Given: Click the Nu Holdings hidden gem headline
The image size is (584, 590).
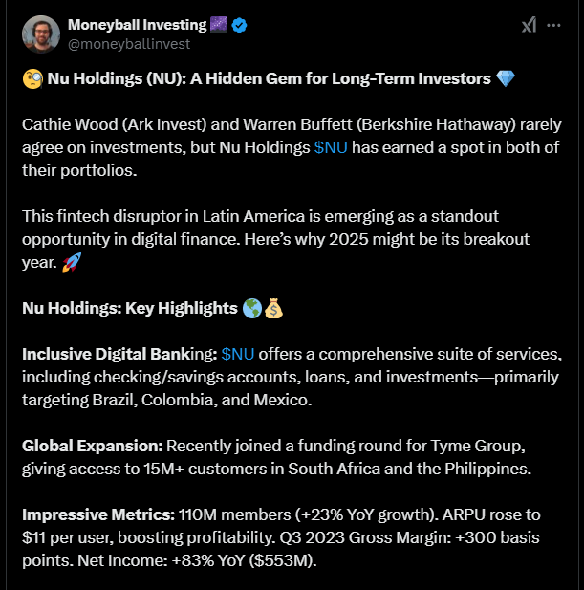Looking at the screenshot, I should 268,79.
